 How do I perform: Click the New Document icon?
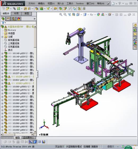coord(113,3)
